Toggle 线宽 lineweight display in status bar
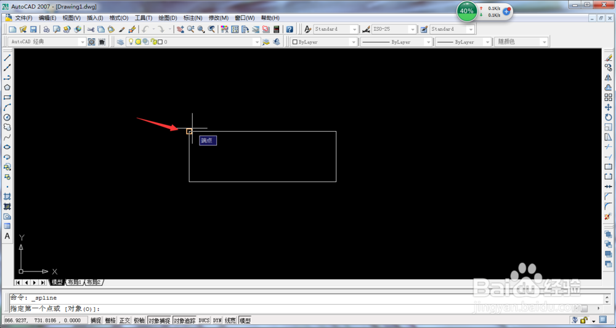Image resolution: width=616 pixels, height=328 pixels. tap(230, 321)
